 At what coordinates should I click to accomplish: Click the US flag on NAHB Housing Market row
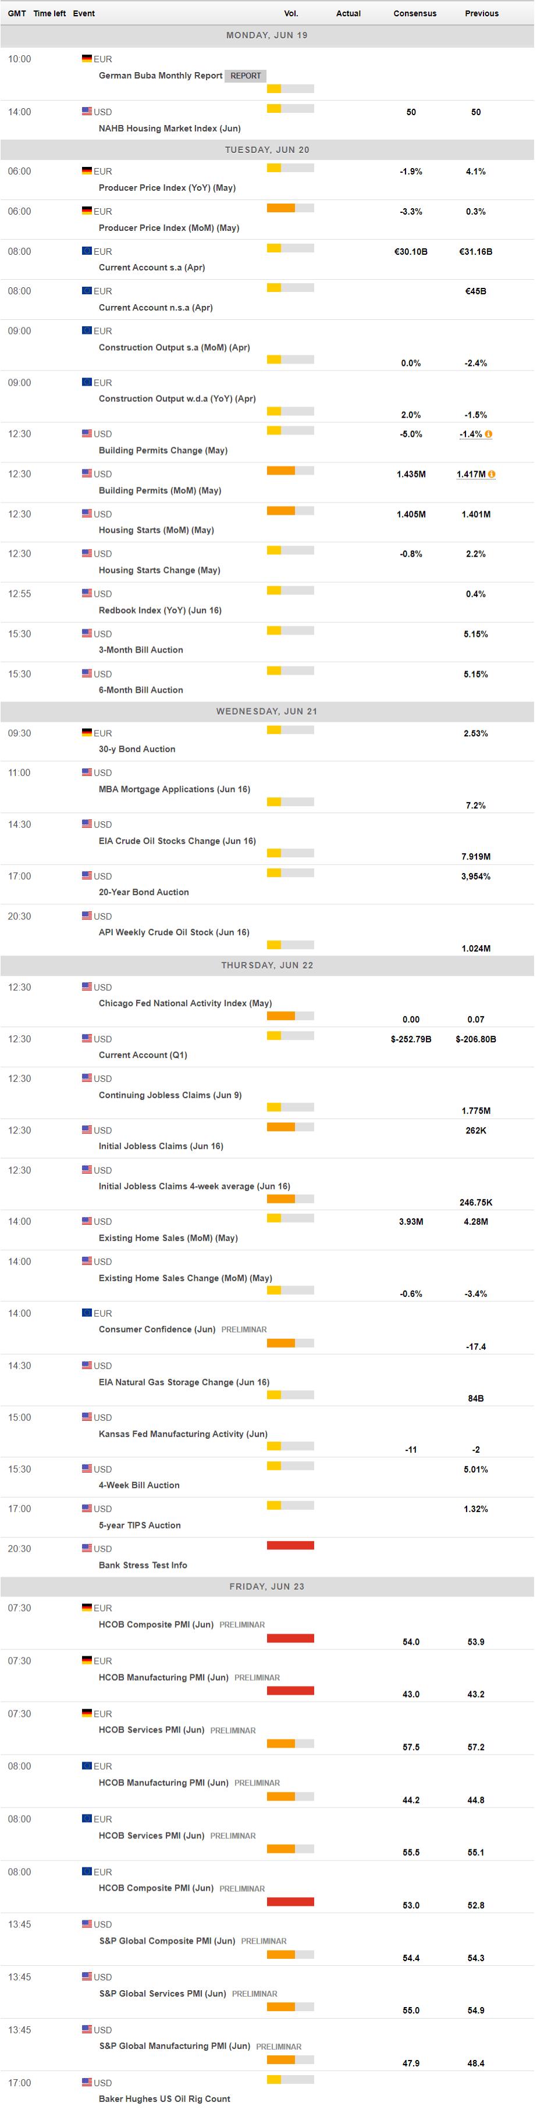(x=87, y=112)
